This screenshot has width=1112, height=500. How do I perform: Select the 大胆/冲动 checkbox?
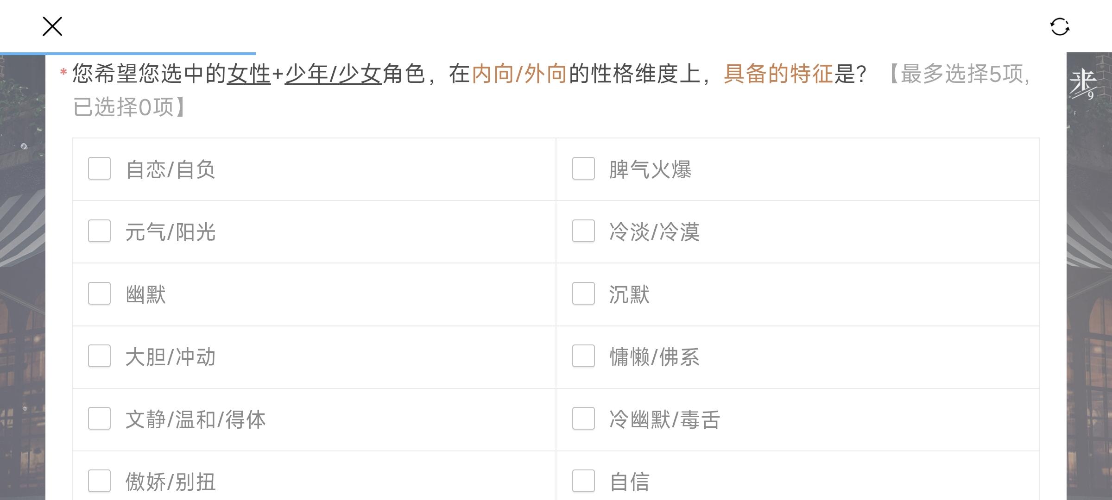point(99,356)
